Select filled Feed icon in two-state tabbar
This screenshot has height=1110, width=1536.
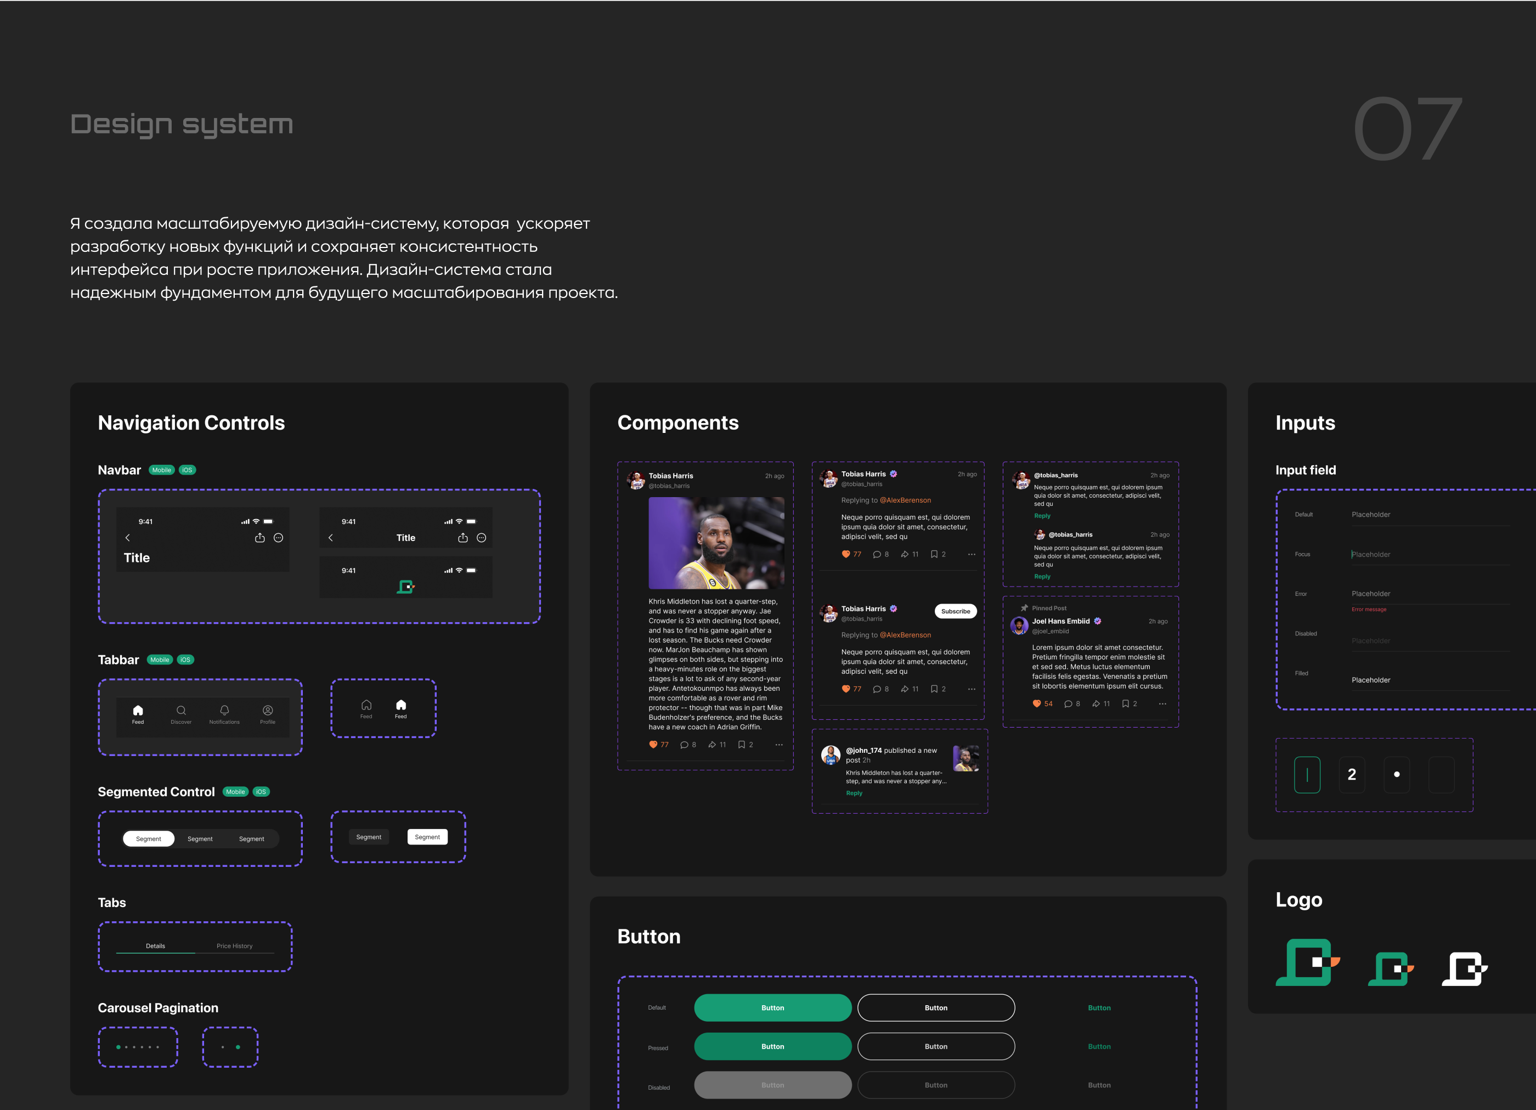pos(401,708)
